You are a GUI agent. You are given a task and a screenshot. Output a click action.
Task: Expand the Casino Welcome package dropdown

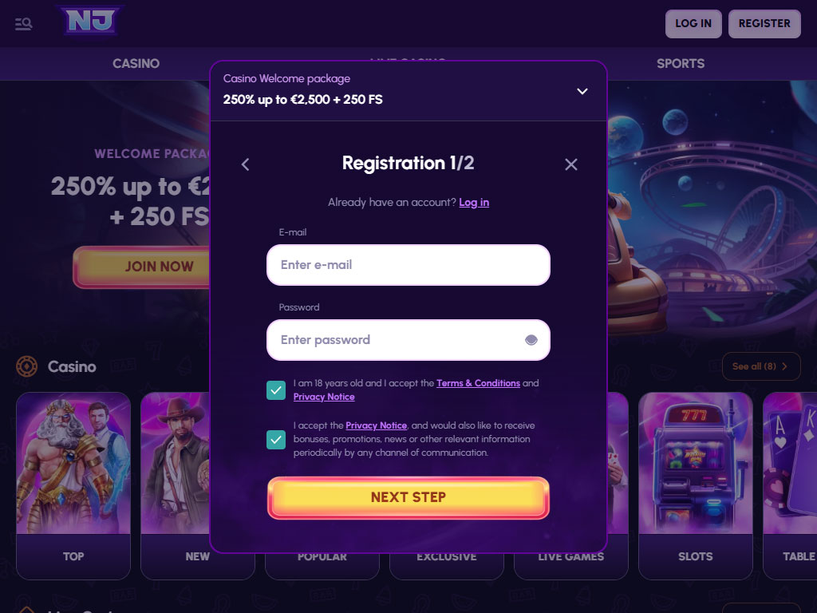tap(582, 91)
